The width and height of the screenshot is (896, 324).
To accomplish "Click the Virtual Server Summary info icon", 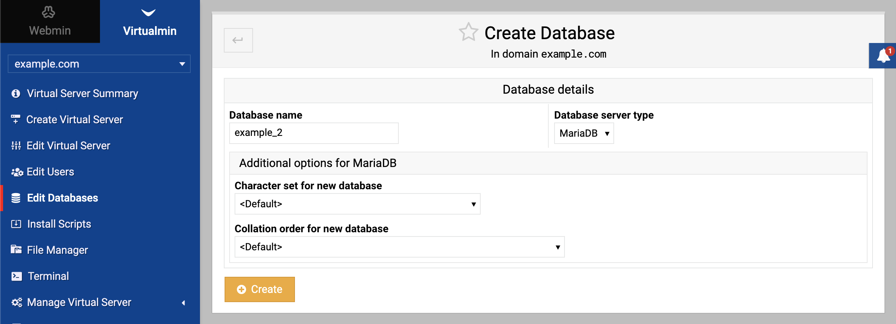I will (x=16, y=93).
